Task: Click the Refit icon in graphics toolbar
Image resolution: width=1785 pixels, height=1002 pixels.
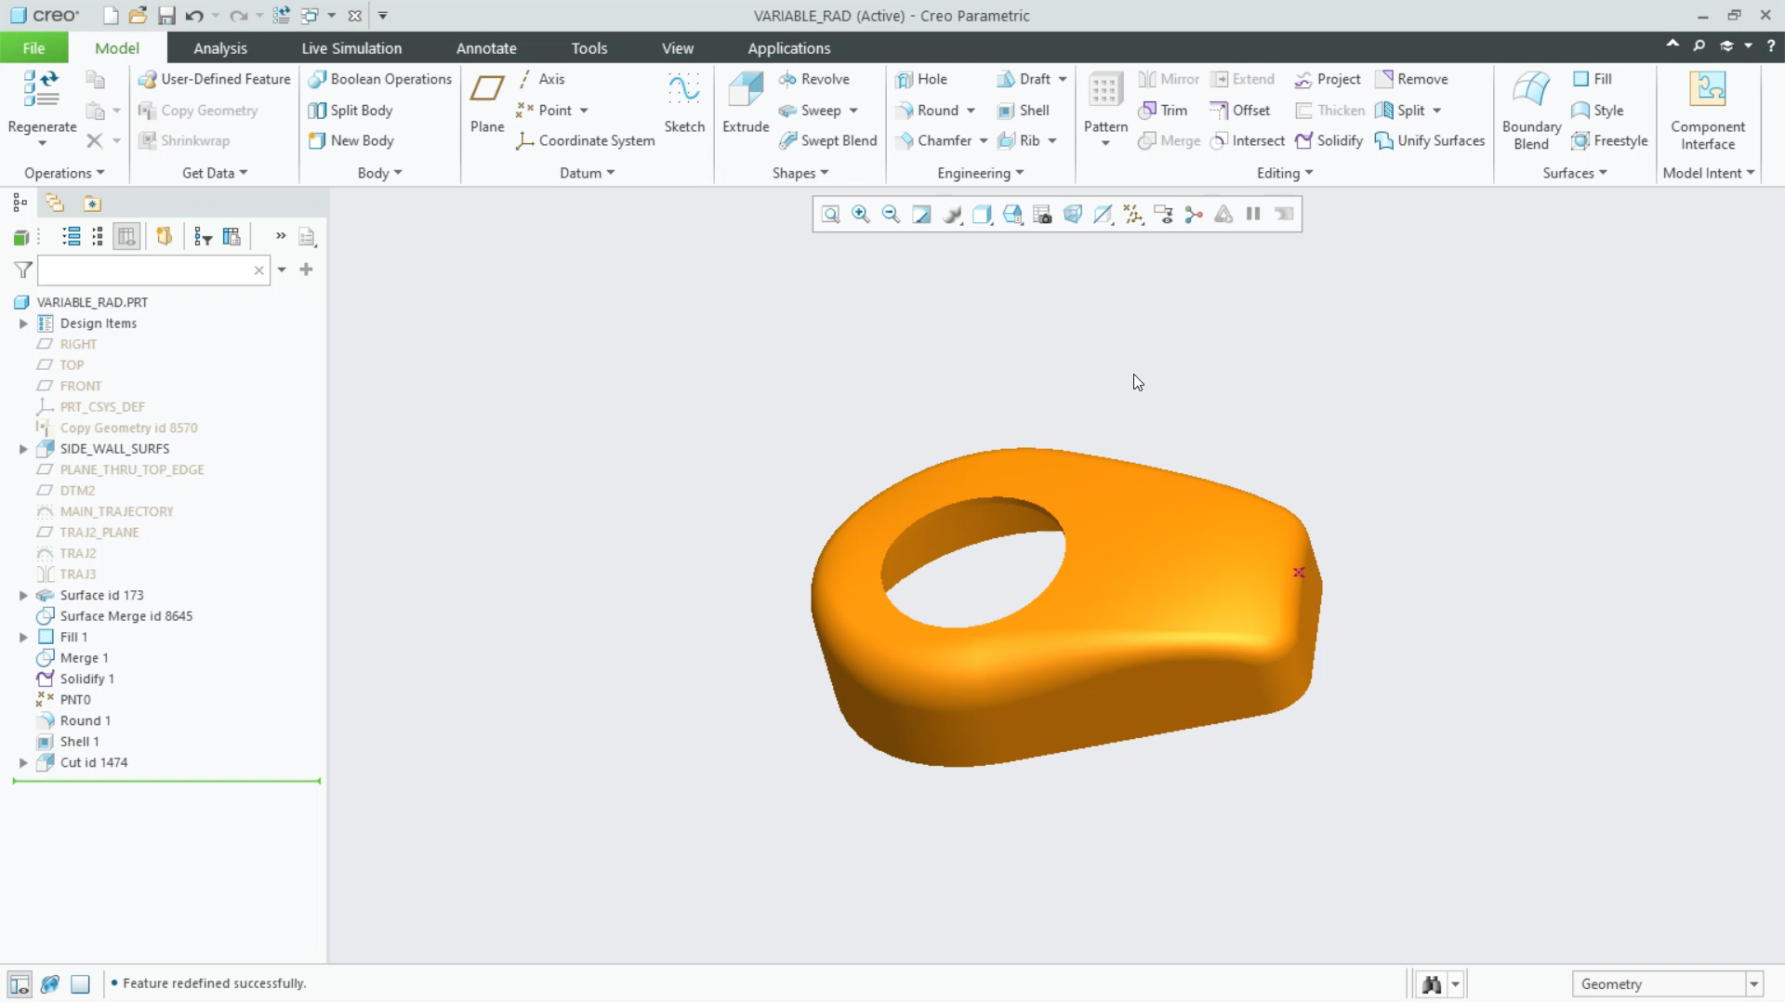Action: coord(831,215)
